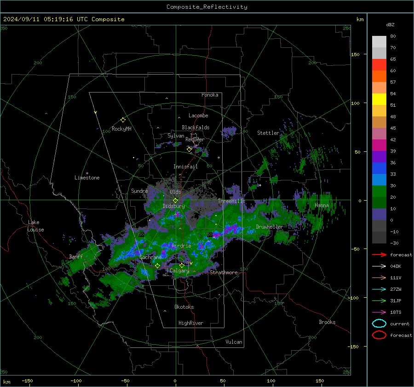
Task: Click the cyan 27ZW arrow icon
Action: [x=379, y=289]
